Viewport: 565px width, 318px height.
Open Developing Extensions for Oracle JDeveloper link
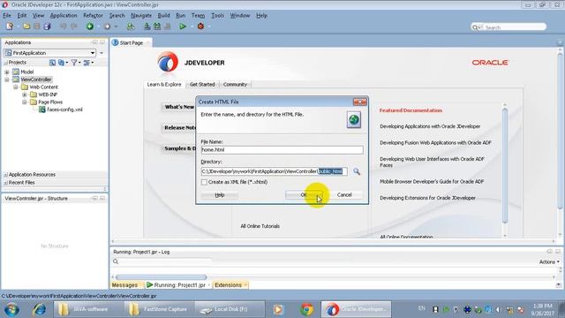click(x=427, y=198)
